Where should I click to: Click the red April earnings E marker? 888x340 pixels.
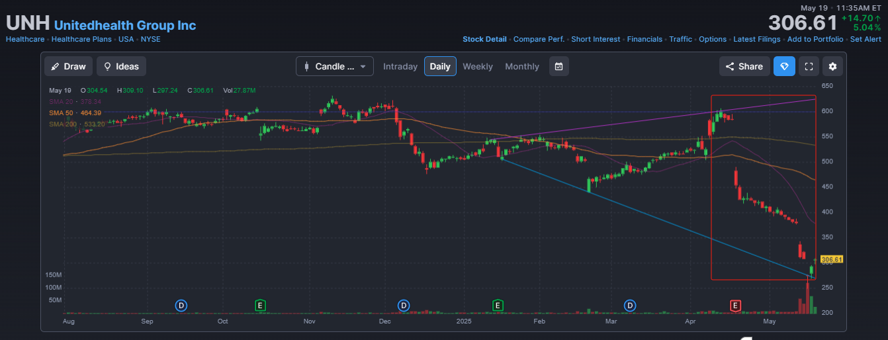tap(734, 305)
